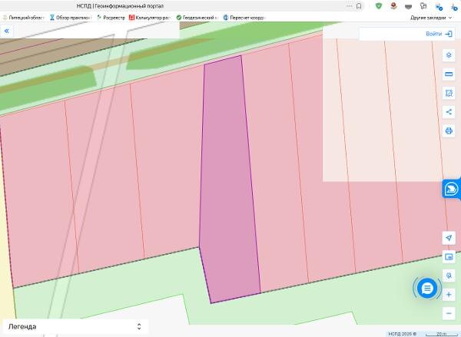Open the Липецкой област bookmark
Image resolution: width=461 pixels, height=337 pixels.
[23, 18]
